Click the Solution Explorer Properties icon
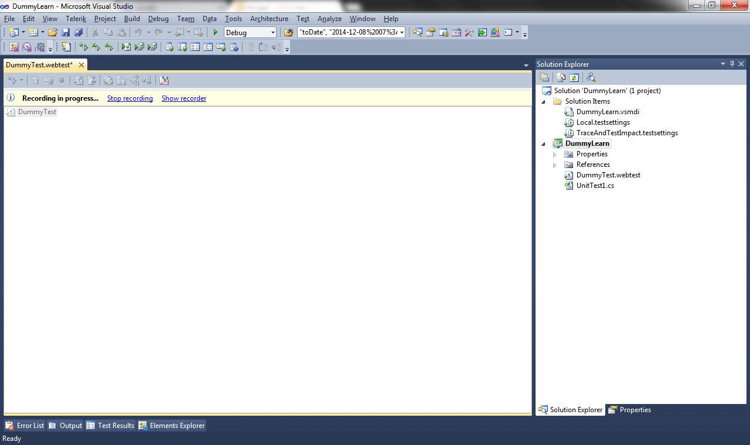This screenshot has width=750, height=445. click(x=544, y=77)
